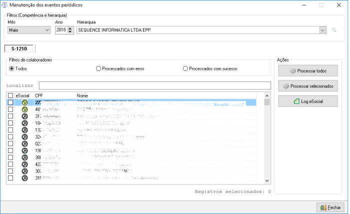Click the down arrow of list scrollbar
Image resolution: width=350 pixels, height=214 pixels.
[x=267, y=180]
